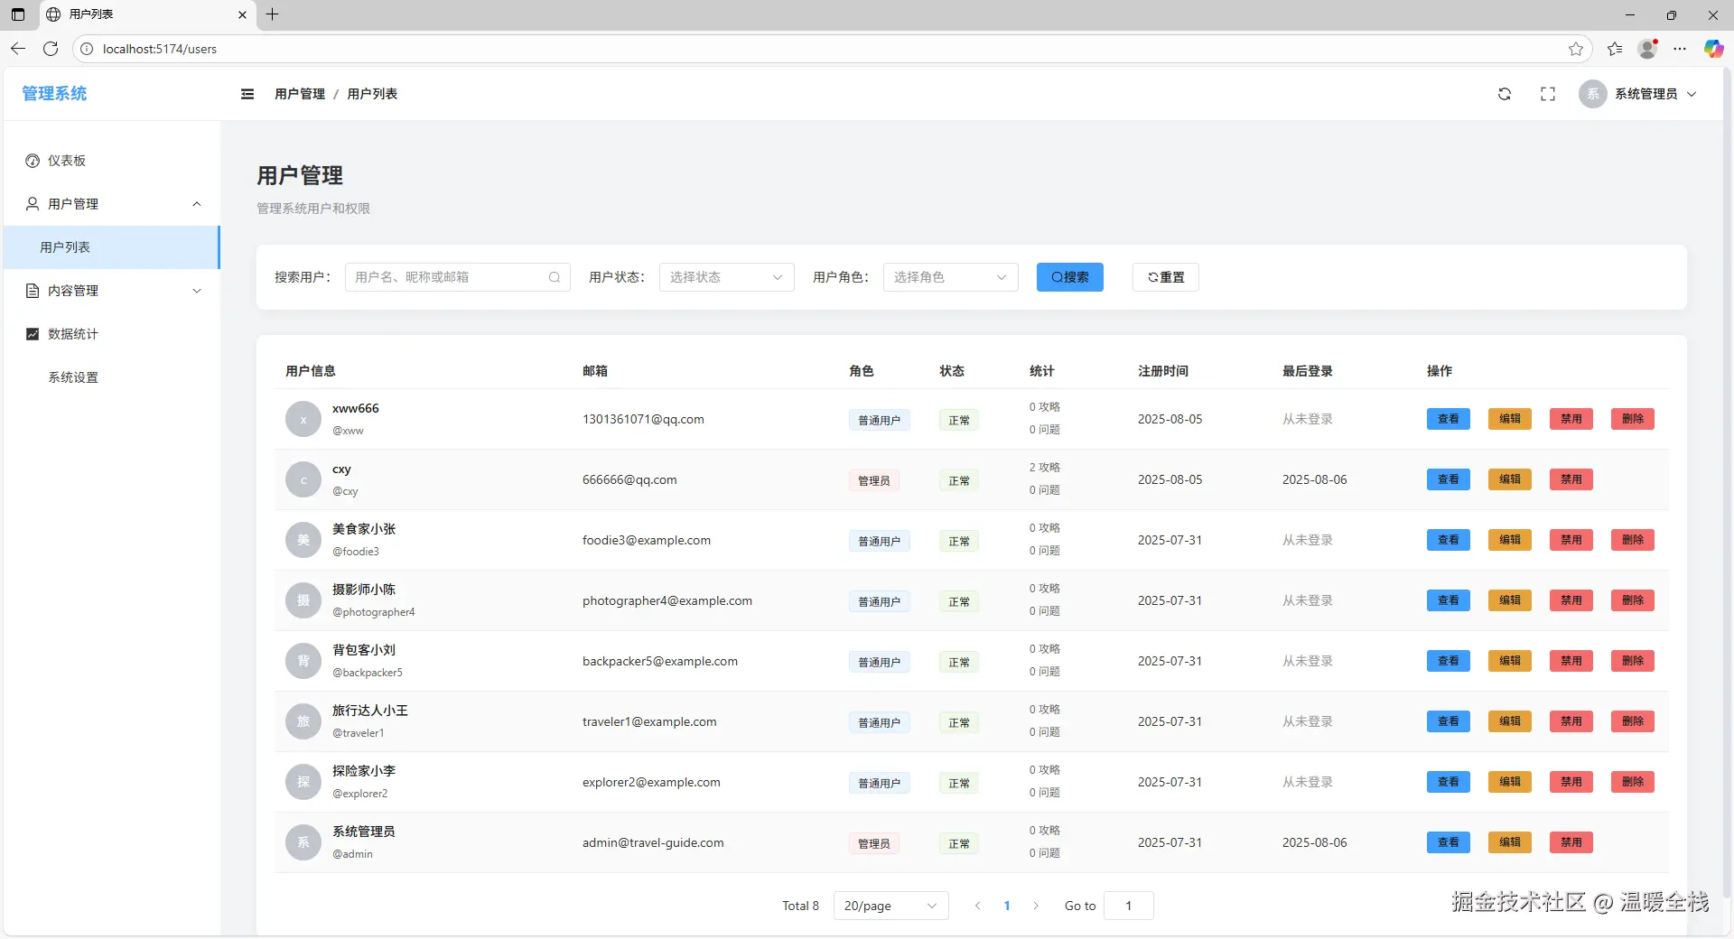Toggle fullscreen mode icon in the header
The height and width of the screenshot is (939, 1734).
pyautogui.click(x=1548, y=94)
